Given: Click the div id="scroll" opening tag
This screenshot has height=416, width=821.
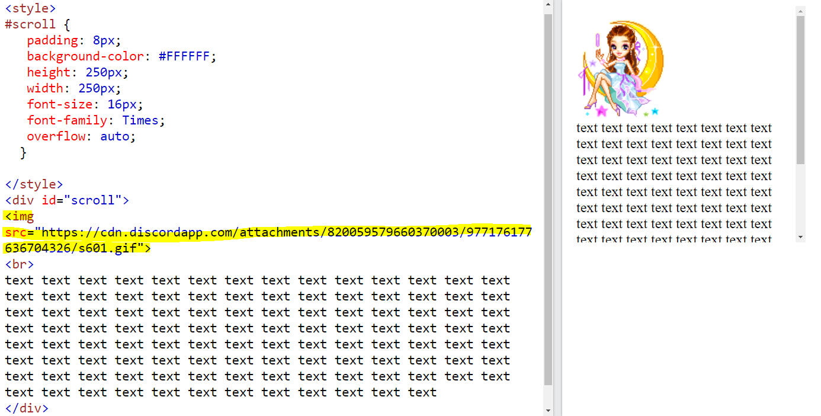Looking at the screenshot, I should 66,200.
